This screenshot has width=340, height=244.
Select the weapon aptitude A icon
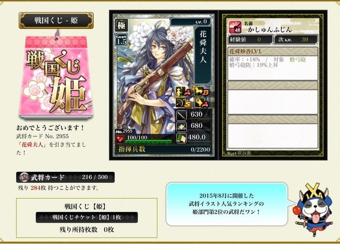coord(201,103)
